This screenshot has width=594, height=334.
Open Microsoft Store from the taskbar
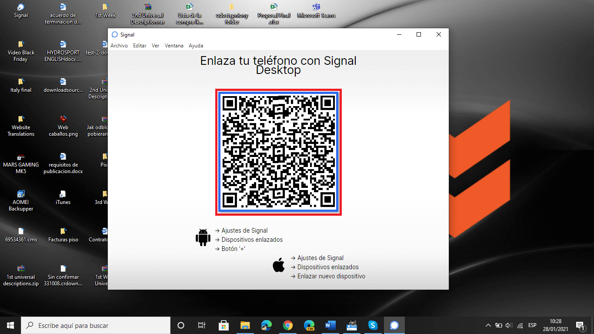[x=224, y=325]
